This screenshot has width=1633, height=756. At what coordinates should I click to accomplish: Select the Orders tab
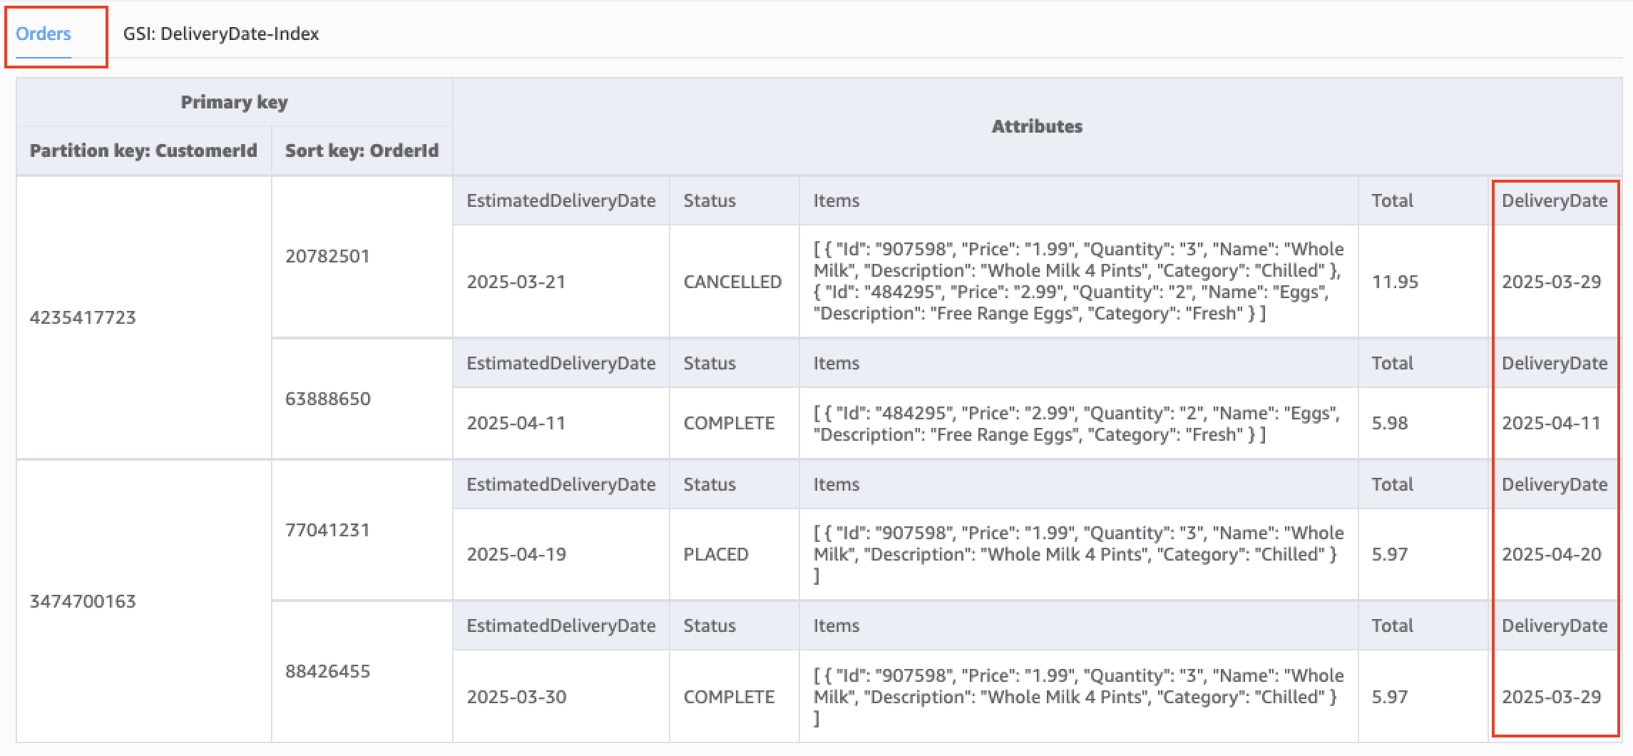(x=44, y=34)
